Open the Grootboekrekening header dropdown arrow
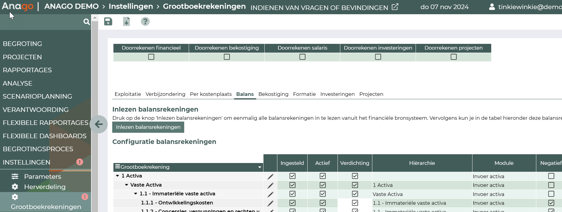Viewport: 562px width, 212px height. (x=260, y=167)
